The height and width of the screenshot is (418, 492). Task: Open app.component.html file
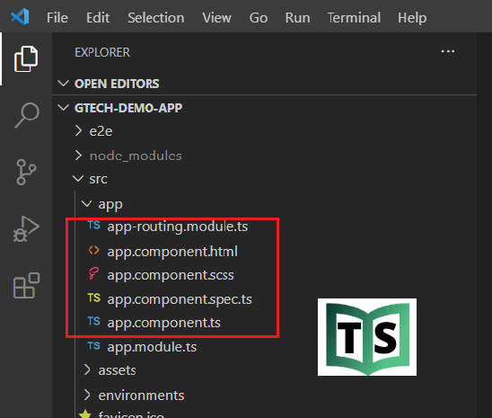tap(171, 251)
